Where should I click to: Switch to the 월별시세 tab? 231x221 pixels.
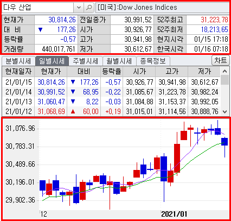pyautogui.click(x=119, y=61)
